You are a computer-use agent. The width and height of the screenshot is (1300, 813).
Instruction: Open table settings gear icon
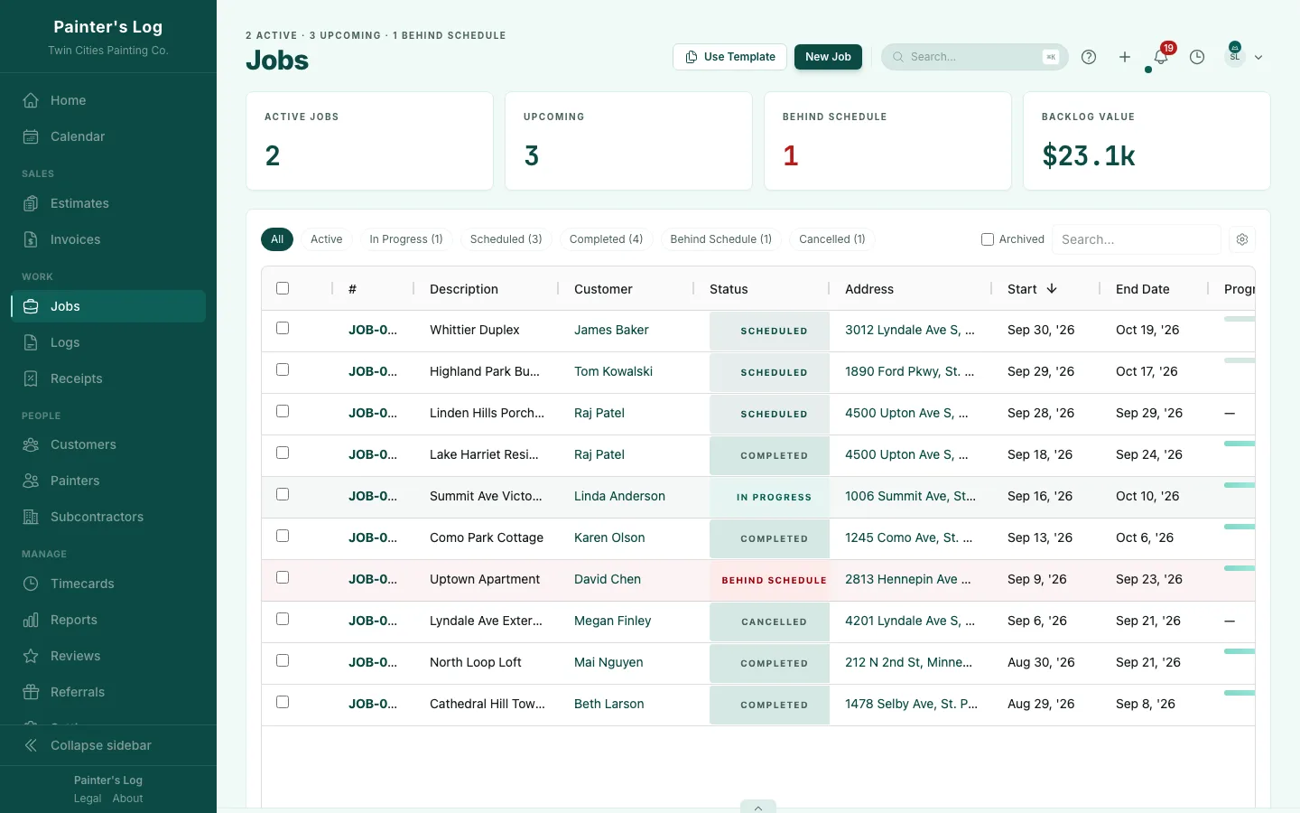point(1242,239)
